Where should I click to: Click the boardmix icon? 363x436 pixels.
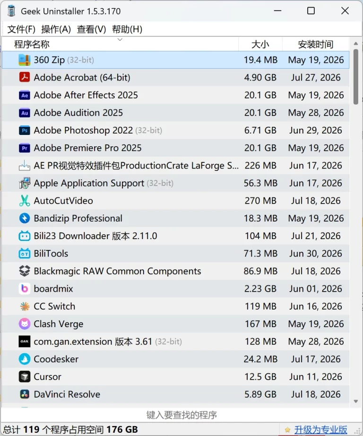point(25,289)
